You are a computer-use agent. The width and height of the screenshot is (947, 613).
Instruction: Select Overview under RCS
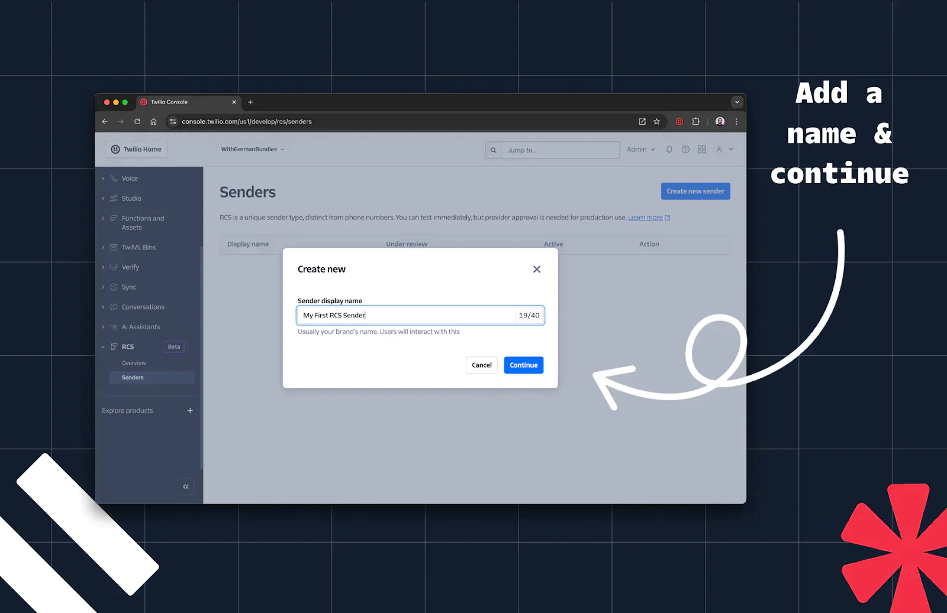134,363
